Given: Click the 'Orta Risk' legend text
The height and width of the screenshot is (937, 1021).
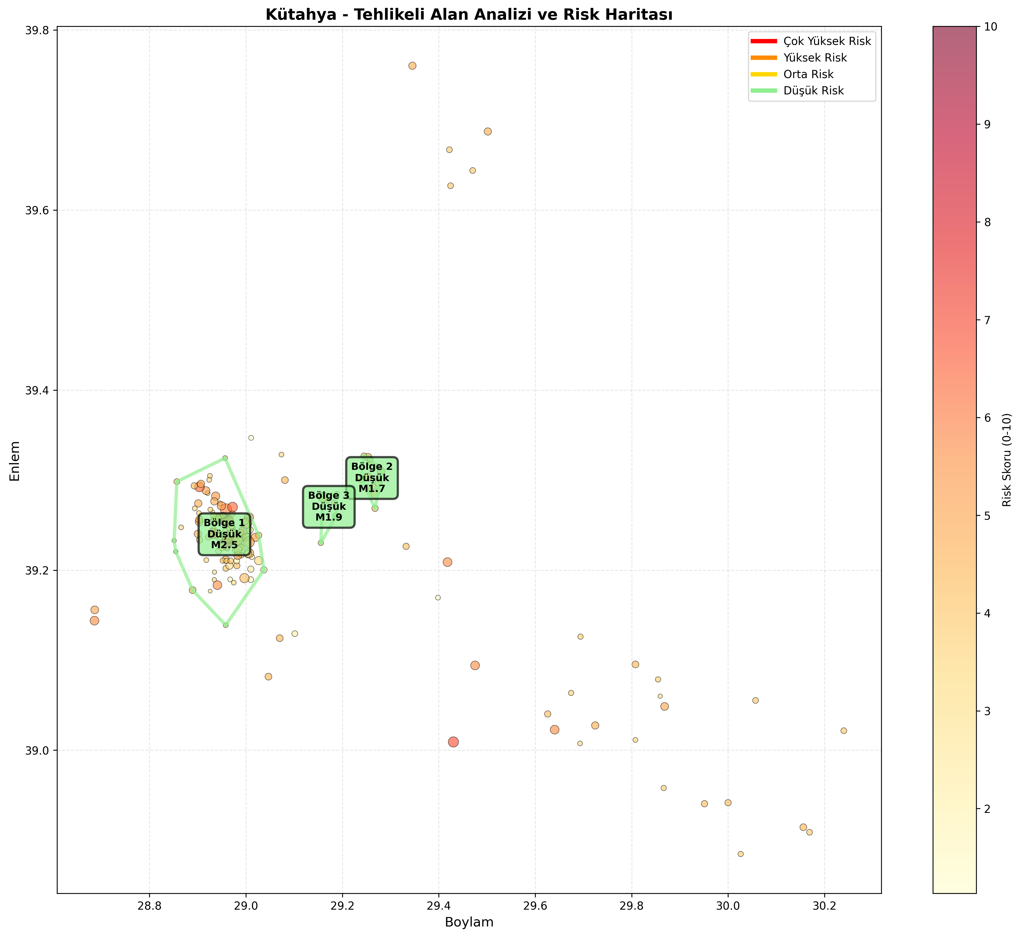Looking at the screenshot, I should point(808,74).
